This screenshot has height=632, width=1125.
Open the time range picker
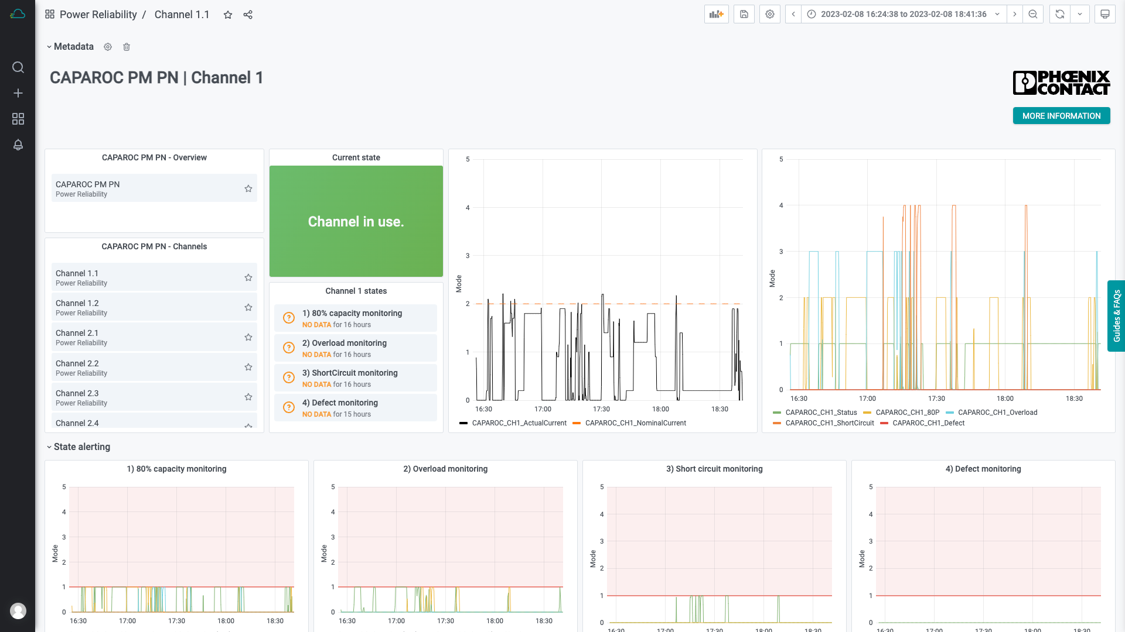896,14
